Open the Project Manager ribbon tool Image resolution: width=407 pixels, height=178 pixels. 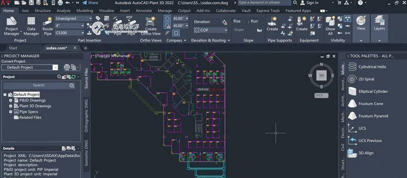12,26
